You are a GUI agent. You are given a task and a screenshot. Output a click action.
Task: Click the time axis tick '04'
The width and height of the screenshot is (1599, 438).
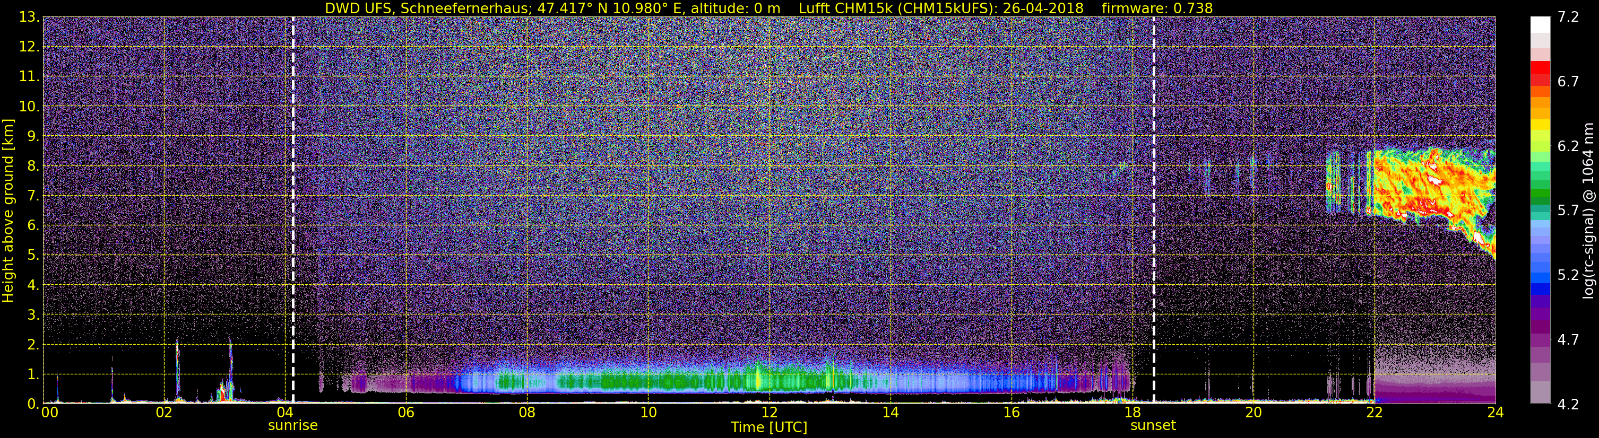pos(285,413)
